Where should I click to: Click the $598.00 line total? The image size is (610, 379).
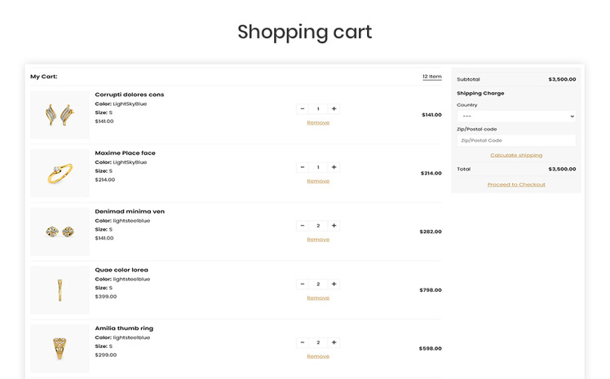point(431,348)
